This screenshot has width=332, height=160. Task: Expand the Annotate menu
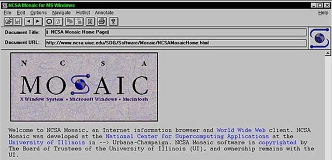click(104, 13)
